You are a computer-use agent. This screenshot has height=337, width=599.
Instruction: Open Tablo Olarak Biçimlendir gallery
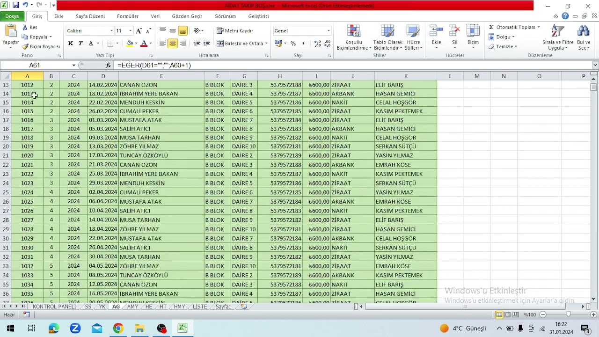tap(387, 37)
